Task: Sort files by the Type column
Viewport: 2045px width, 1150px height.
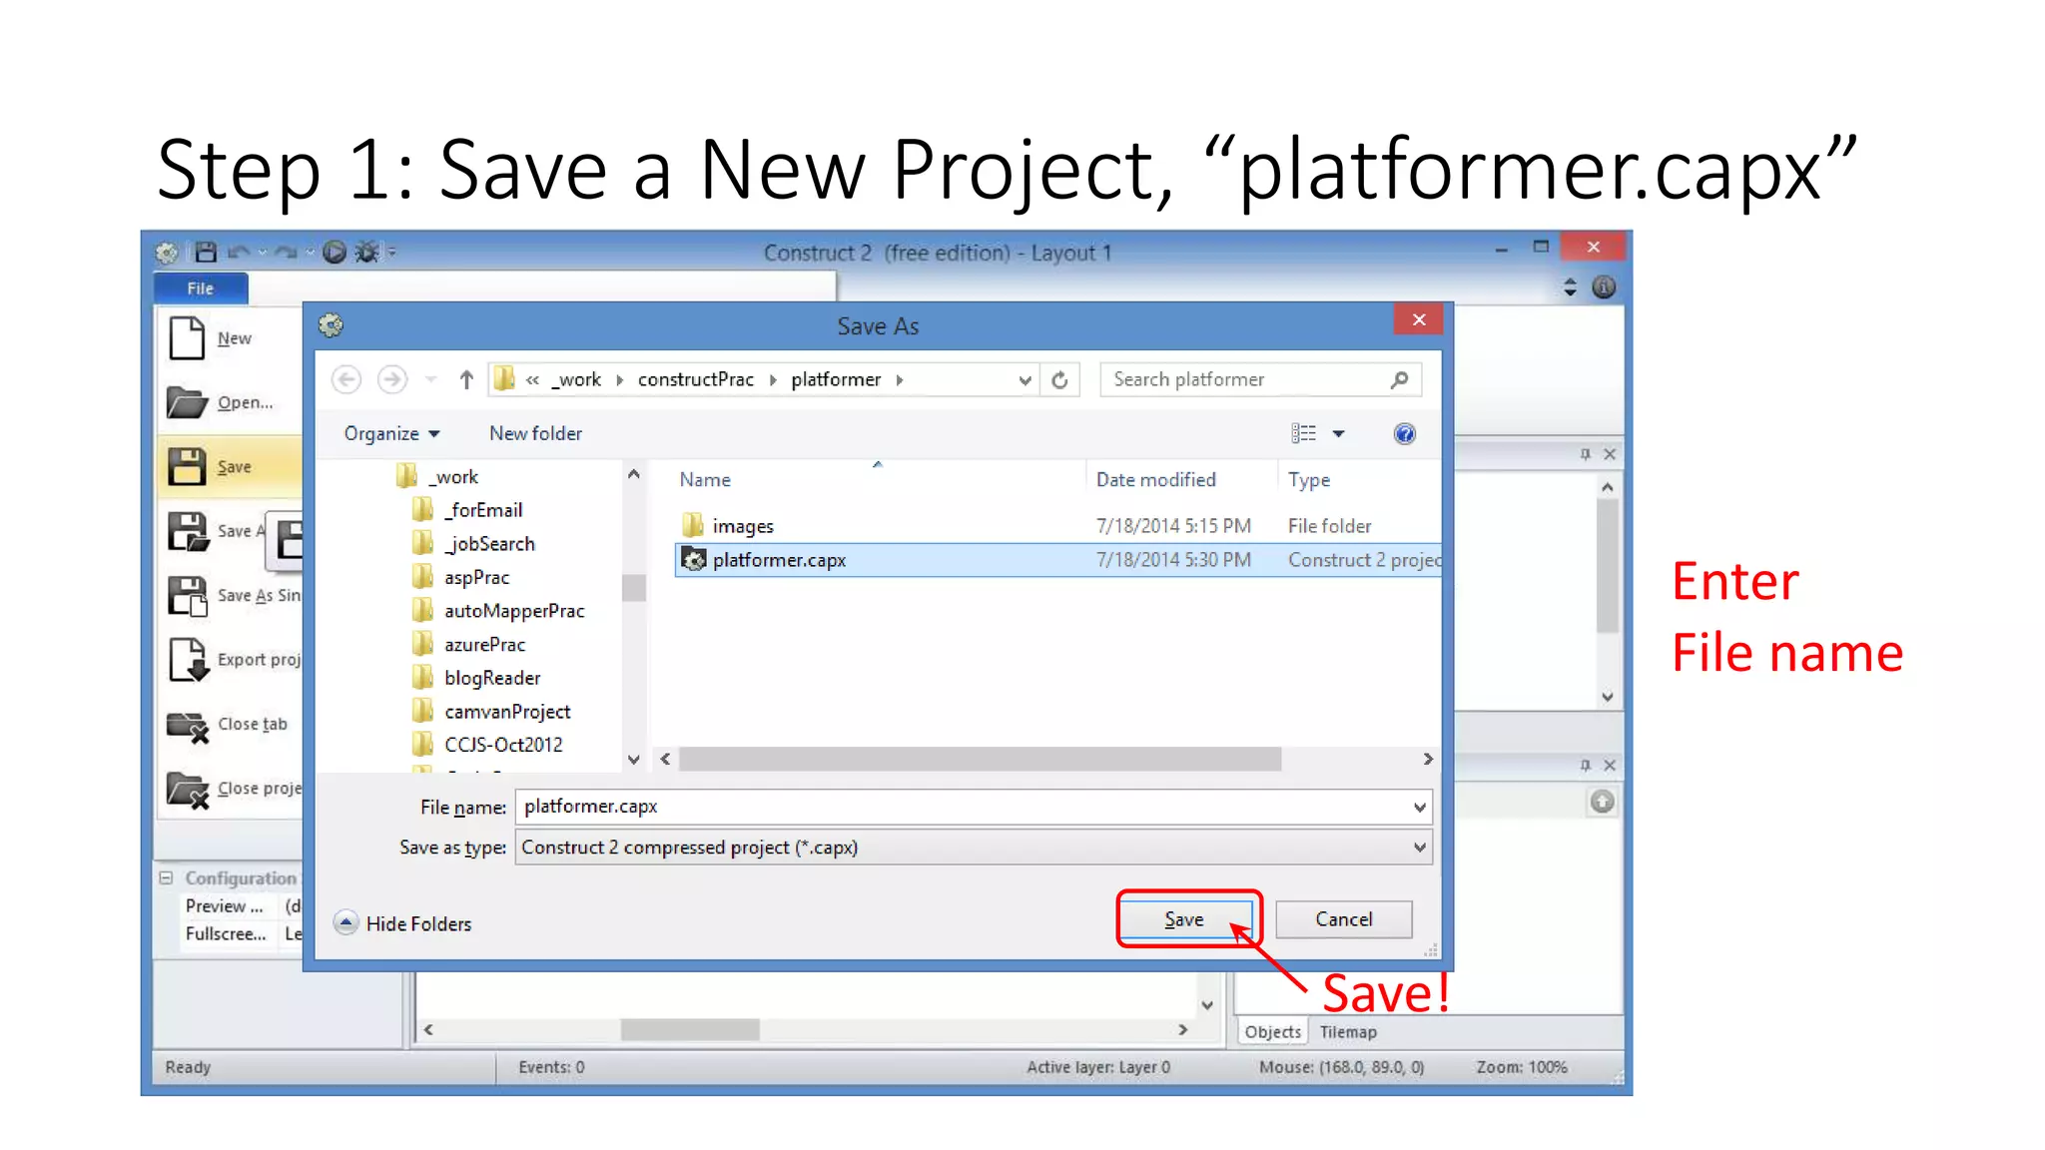Action: (1309, 480)
